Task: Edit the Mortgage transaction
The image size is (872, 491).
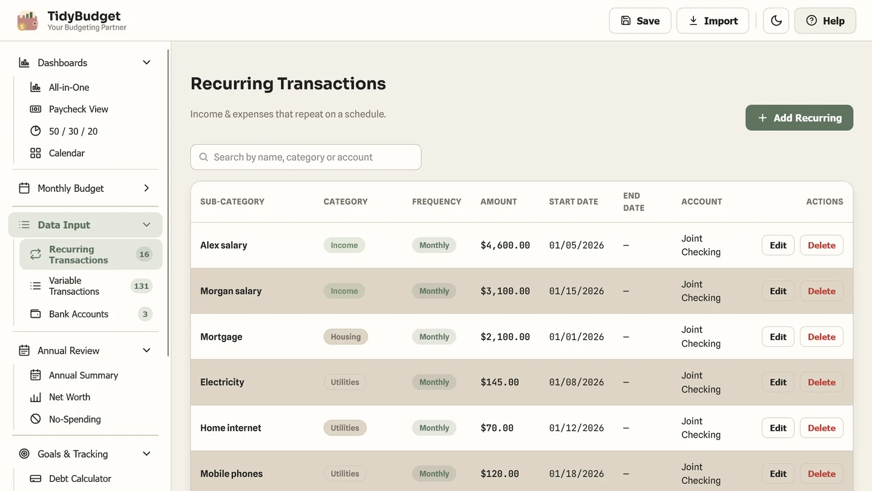Action: (778, 337)
